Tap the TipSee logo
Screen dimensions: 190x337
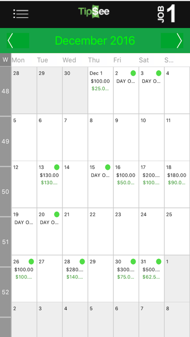pyautogui.click(x=94, y=12)
